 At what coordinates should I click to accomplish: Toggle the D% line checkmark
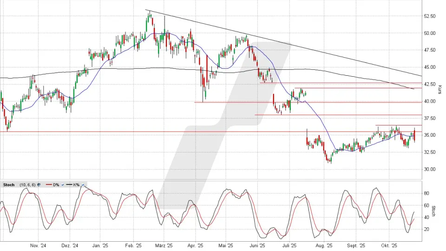(63, 185)
